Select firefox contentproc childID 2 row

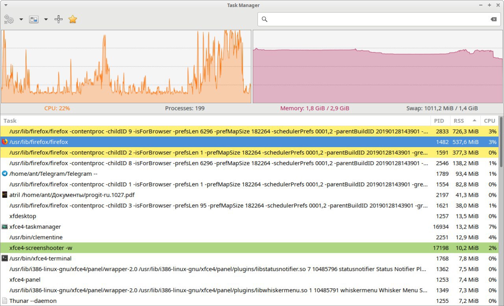pos(250,153)
